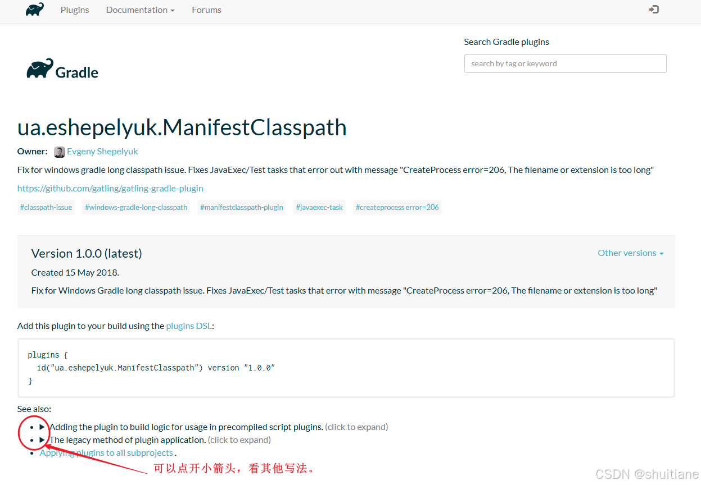The image size is (701, 485).
Task: Open the gatling-gradle-plugin GitHub link
Action: (110, 189)
